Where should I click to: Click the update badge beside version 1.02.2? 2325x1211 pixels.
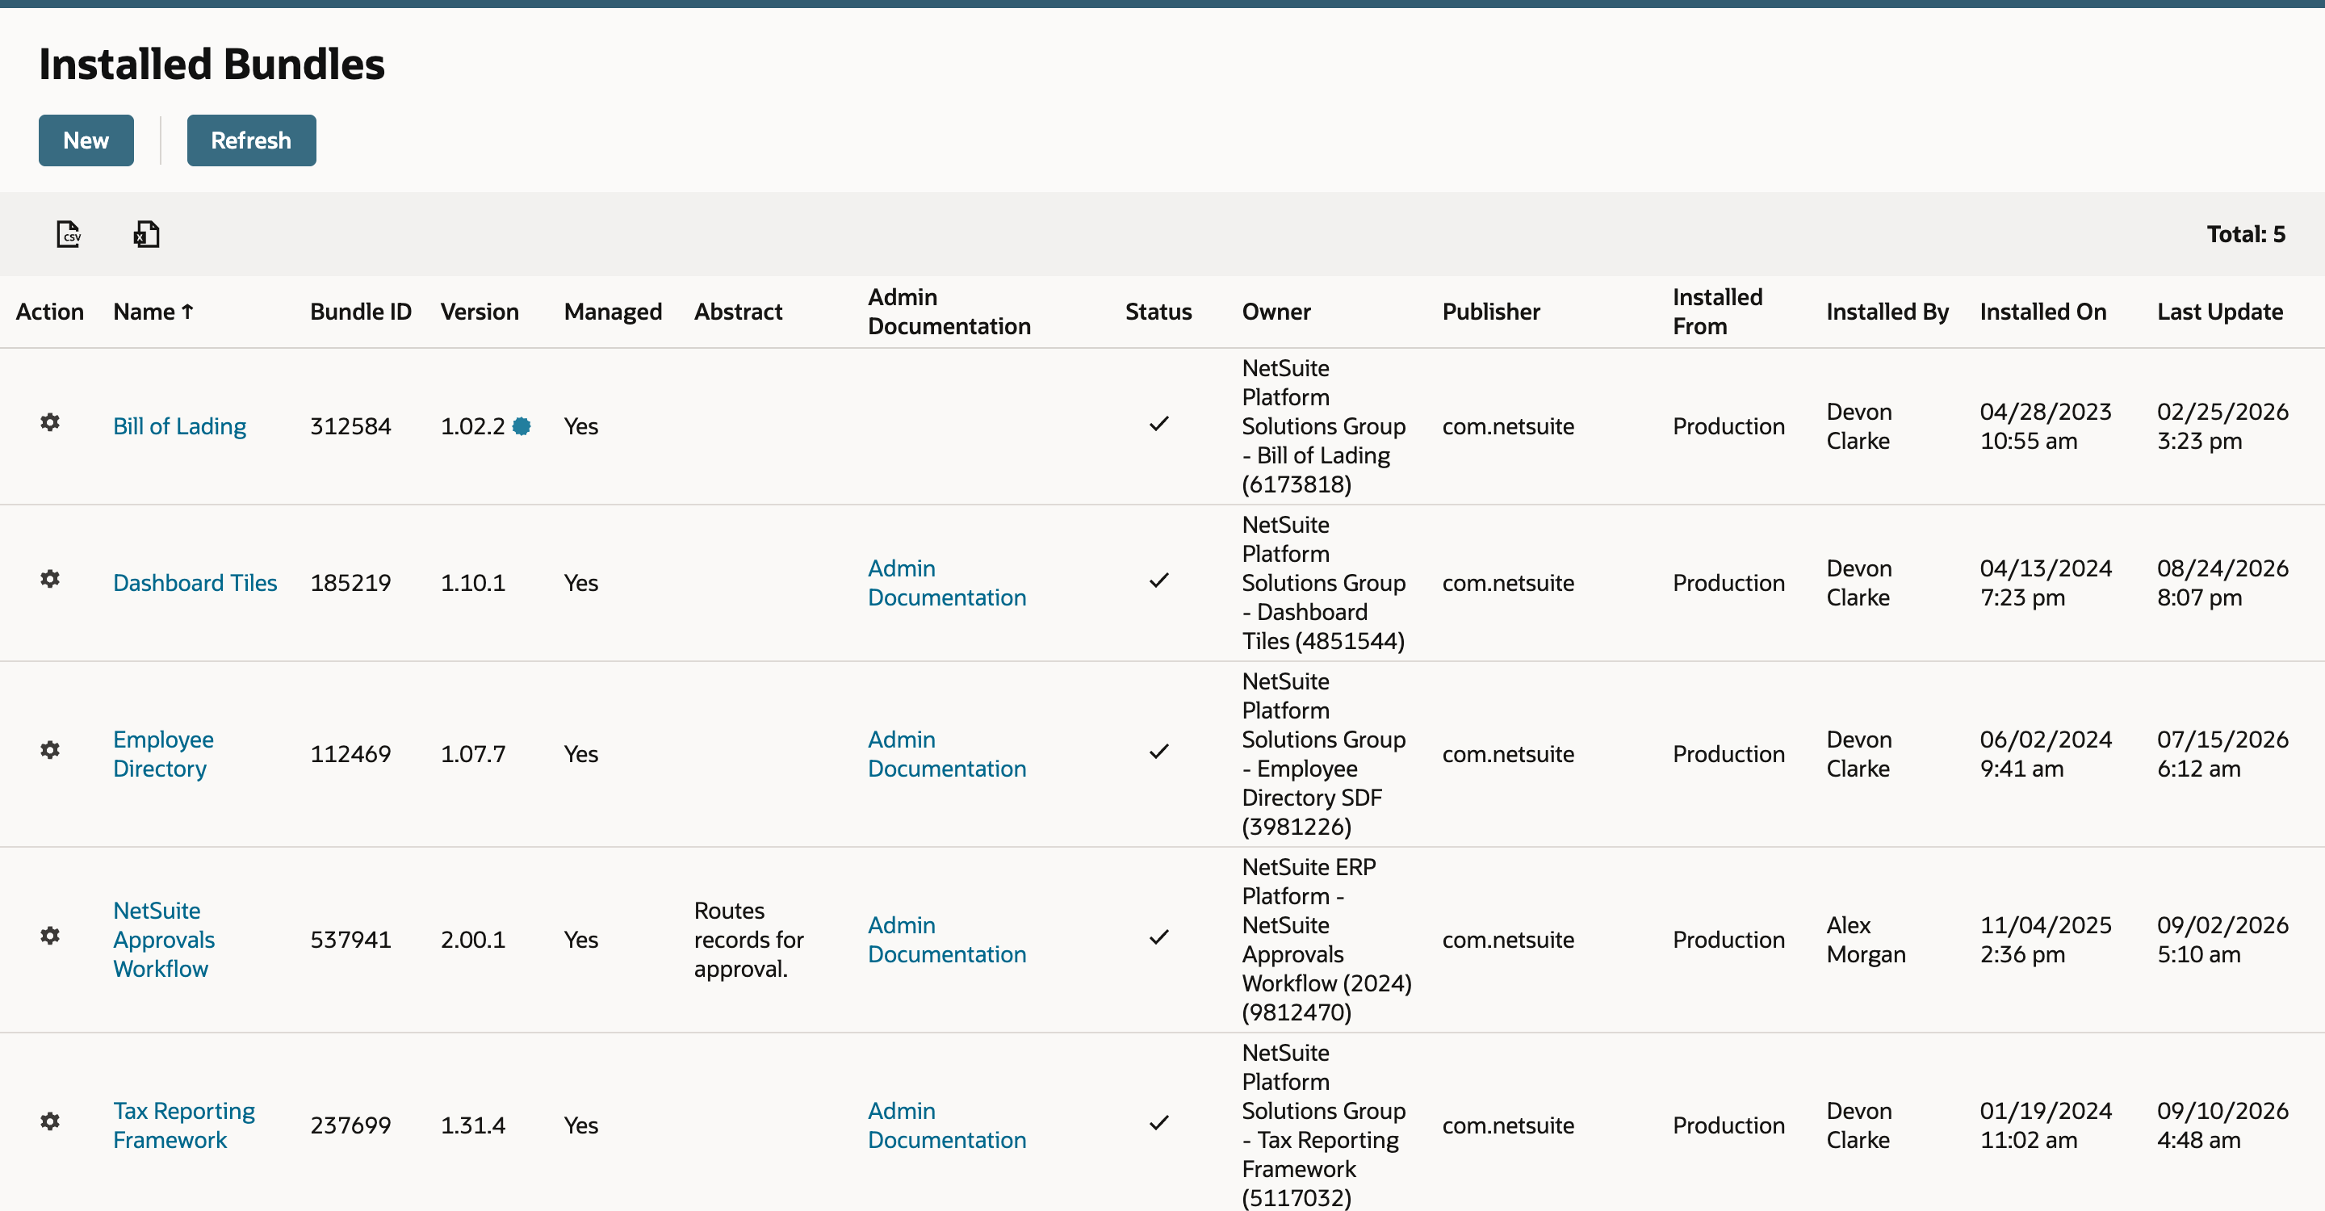[522, 426]
